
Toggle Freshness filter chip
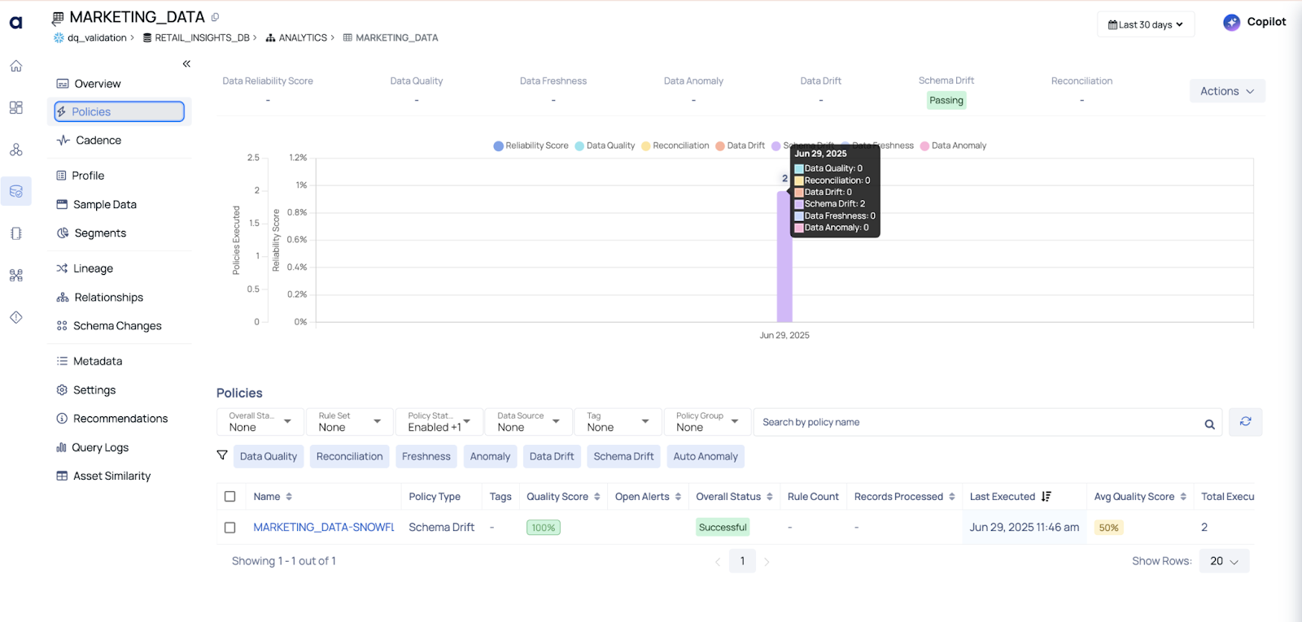point(426,456)
